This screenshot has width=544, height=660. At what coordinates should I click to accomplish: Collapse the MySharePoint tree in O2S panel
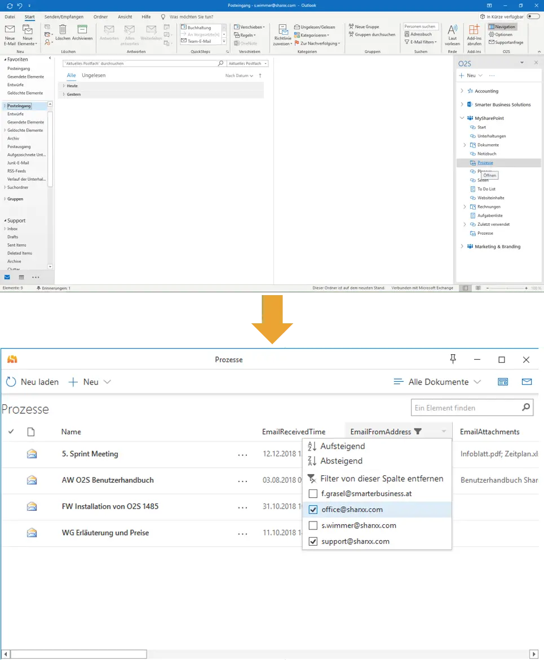462,118
